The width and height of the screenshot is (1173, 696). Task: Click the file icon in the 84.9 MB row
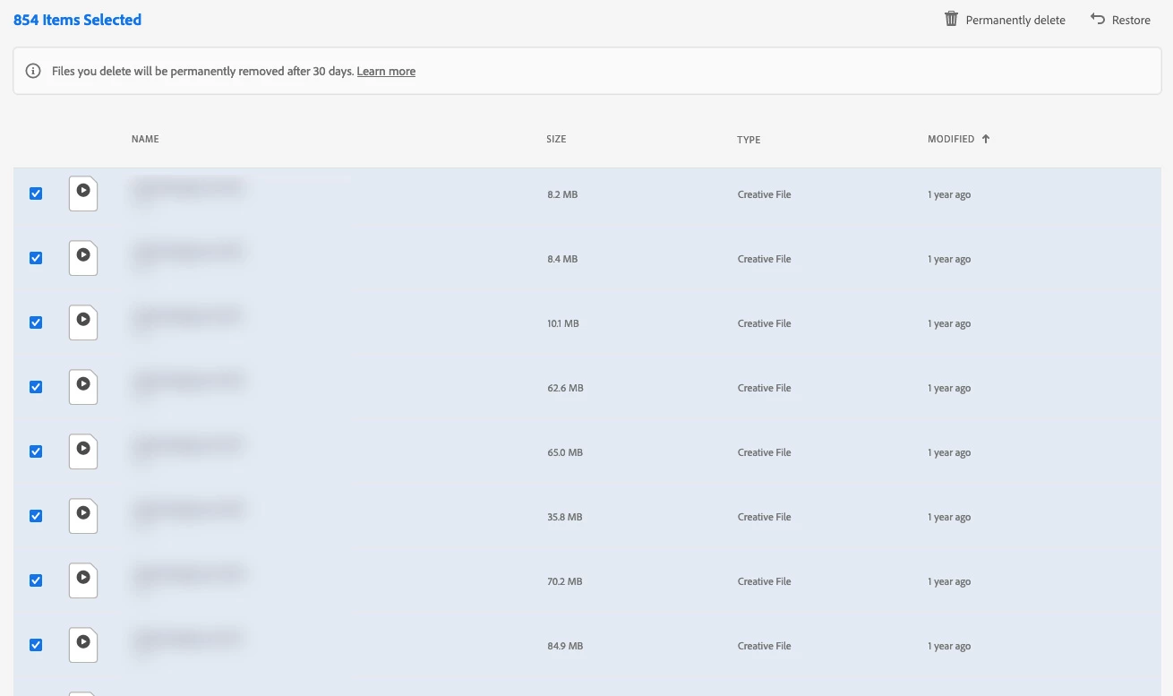click(83, 645)
